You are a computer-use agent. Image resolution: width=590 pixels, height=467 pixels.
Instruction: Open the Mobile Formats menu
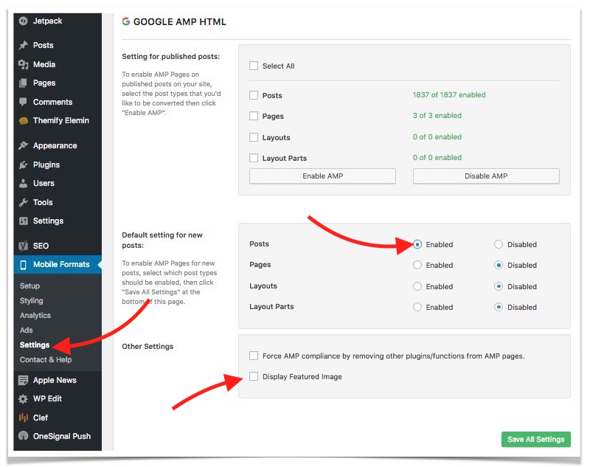(x=60, y=265)
